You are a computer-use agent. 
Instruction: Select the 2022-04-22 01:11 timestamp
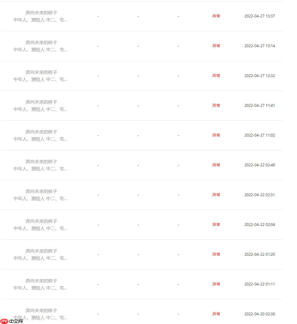point(259,284)
